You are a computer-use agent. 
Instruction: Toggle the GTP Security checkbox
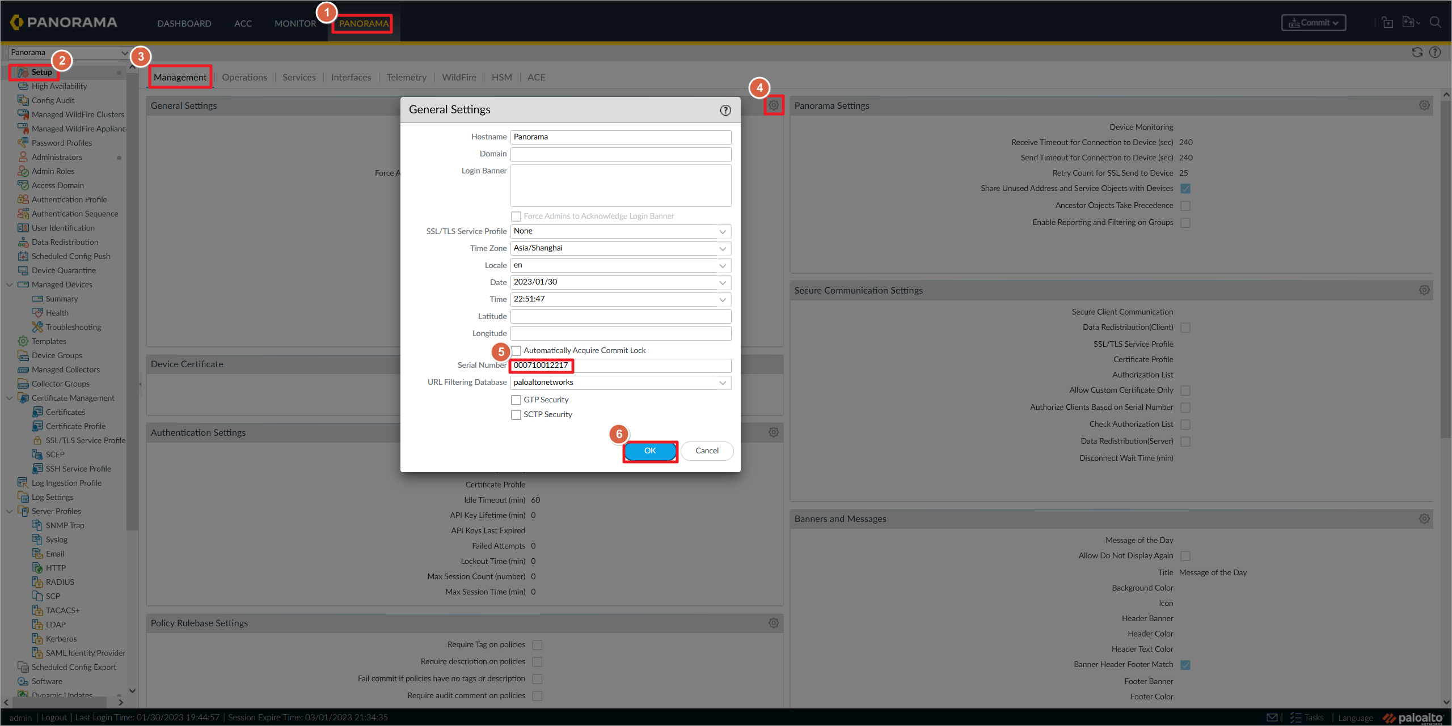516,400
